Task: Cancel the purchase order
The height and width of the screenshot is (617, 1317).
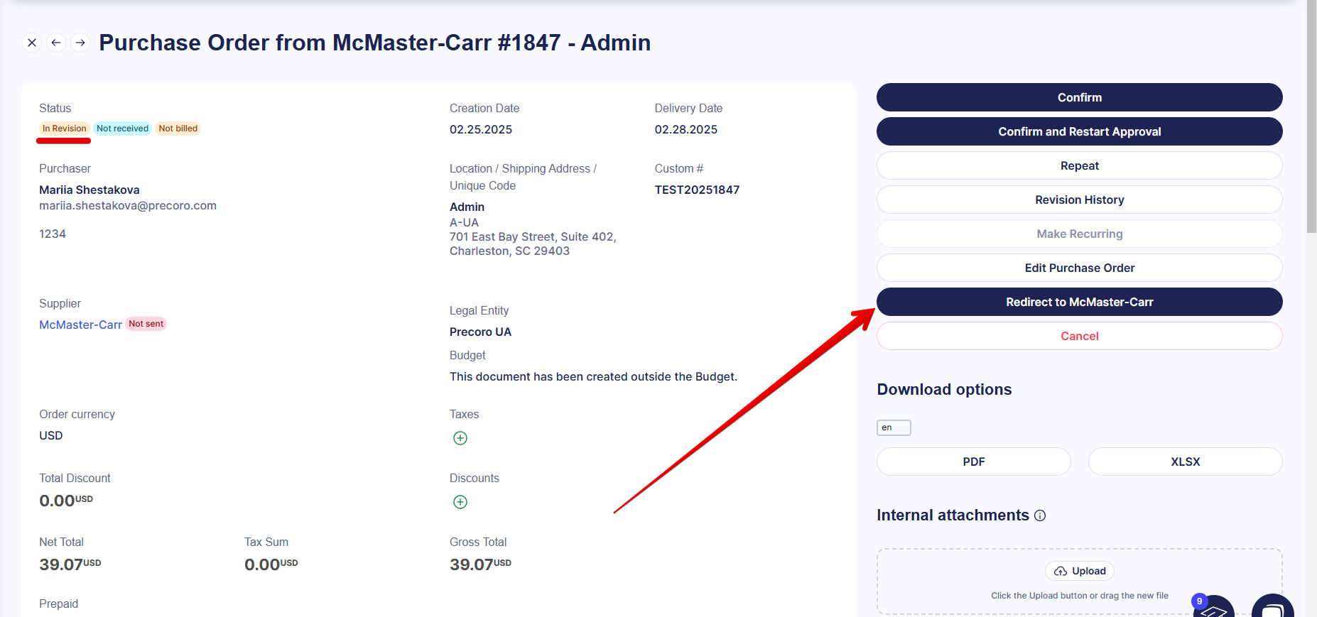Action: tap(1079, 336)
